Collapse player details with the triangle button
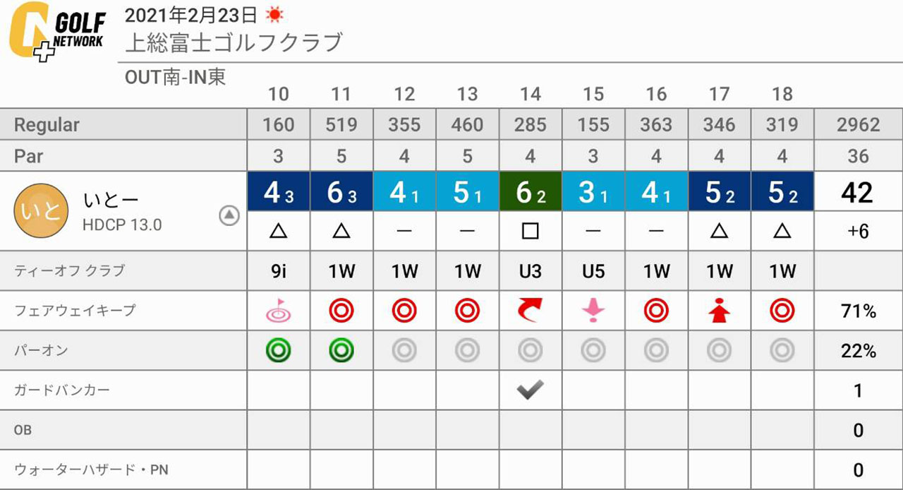The height and width of the screenshot is (490, 903). [x=229, y=216]
